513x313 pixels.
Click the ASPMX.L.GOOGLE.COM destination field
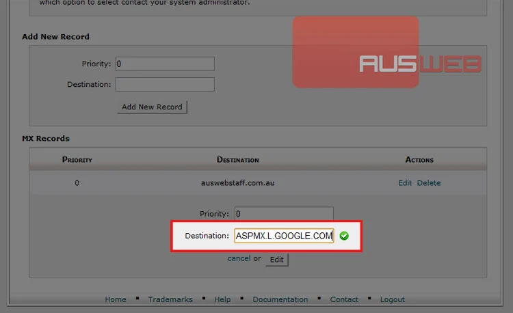(x=284, y=236)
